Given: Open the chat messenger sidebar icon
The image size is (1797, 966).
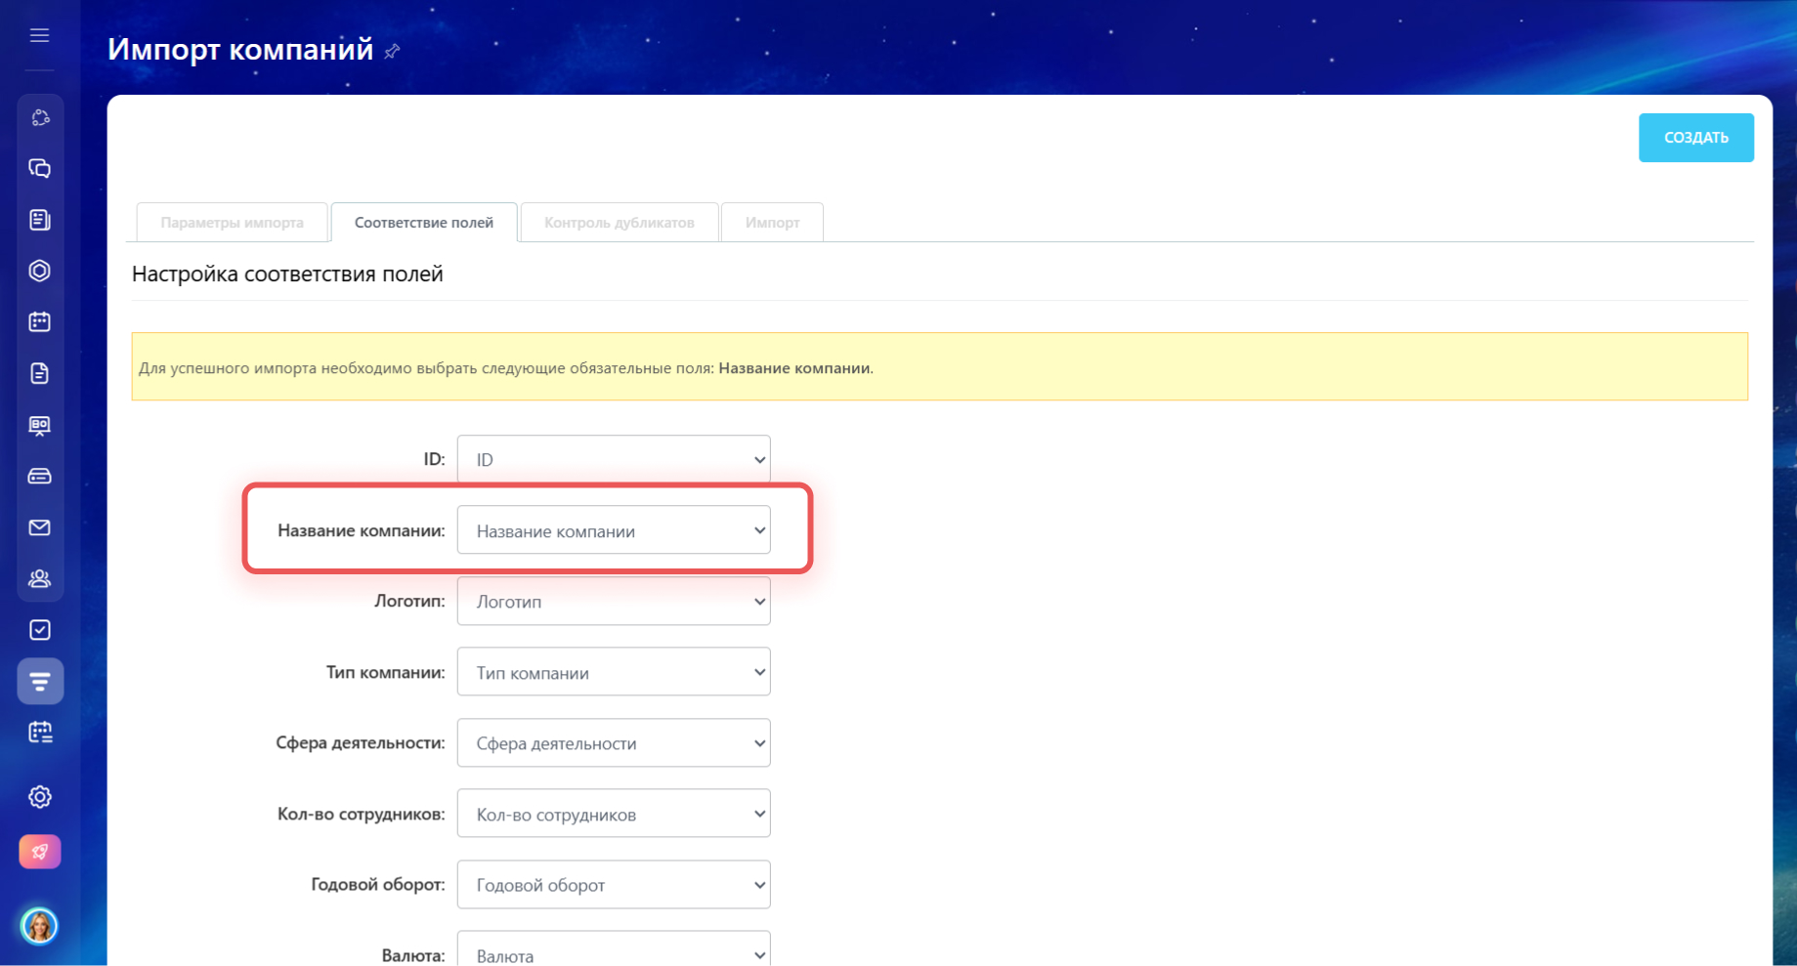Looking at the screenshot, I should [40, 169].
